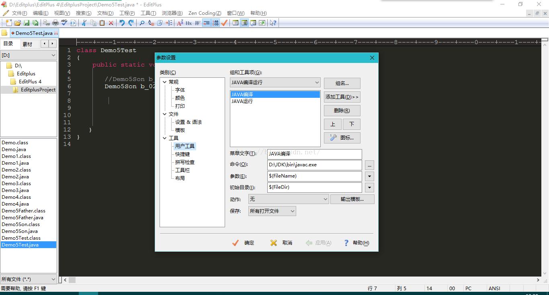Click the 取消 button

281,243
